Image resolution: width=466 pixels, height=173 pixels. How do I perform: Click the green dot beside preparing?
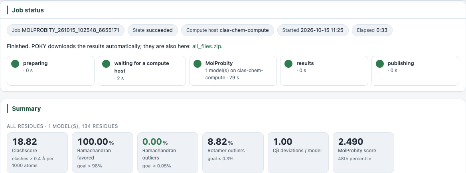coord(15,64)
